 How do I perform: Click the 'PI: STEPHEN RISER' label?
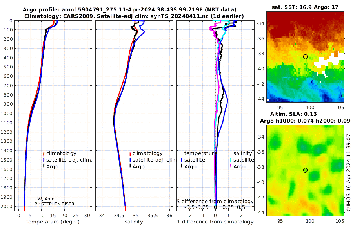(x=54, y=204)
